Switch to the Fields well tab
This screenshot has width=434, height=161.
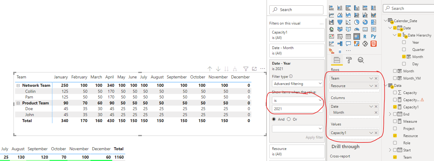pos(337,60)
